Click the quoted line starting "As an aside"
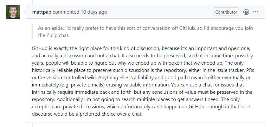Screen dimensions: 270x127 click(145, 28)
